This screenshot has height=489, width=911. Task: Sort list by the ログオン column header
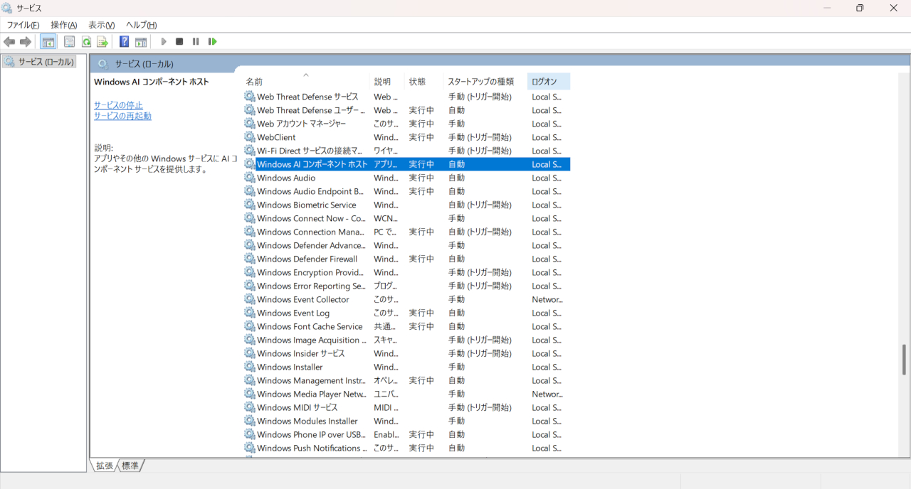click(549, 82)
